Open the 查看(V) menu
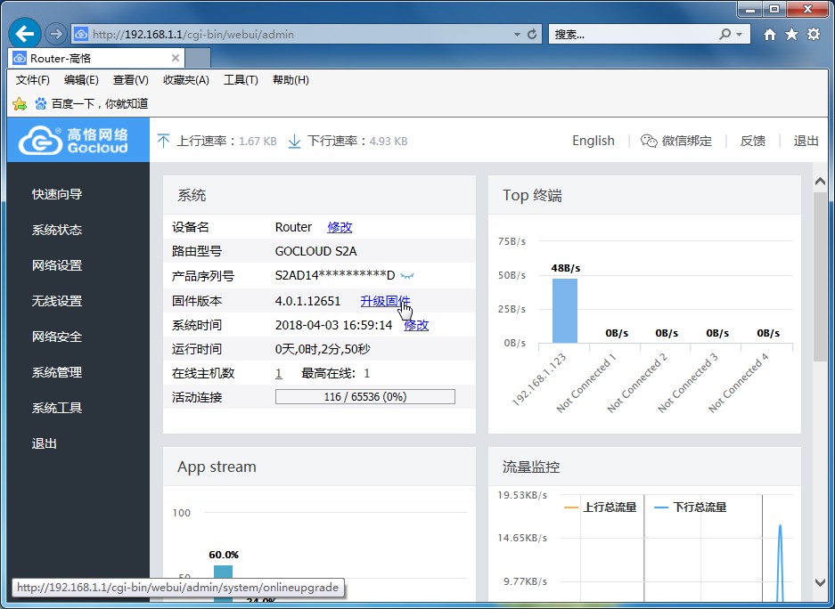Image resolution: width=835 pixels, height=609 pixels. pyautogui.click(x=130, y=80)
